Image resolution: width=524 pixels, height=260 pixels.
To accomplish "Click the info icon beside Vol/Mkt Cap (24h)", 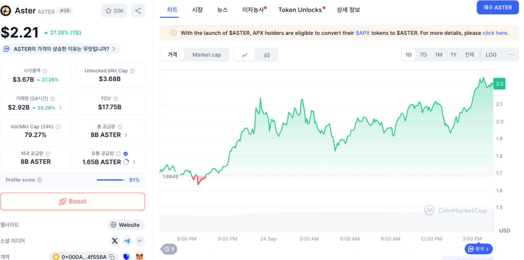I will click(x=58, y=127).
